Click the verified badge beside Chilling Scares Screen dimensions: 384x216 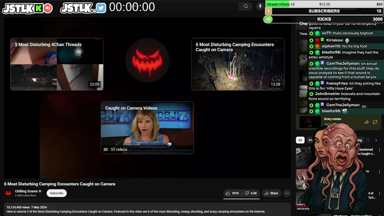(x=40, y=191)
